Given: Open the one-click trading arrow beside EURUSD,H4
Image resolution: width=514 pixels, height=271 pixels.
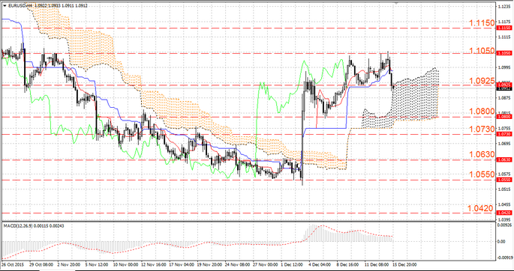Looking at the screenshot, I should click(x=5, y=5).
